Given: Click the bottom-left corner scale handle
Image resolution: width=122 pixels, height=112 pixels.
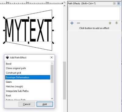Looking at the screenshot, I should click(4, 43).
